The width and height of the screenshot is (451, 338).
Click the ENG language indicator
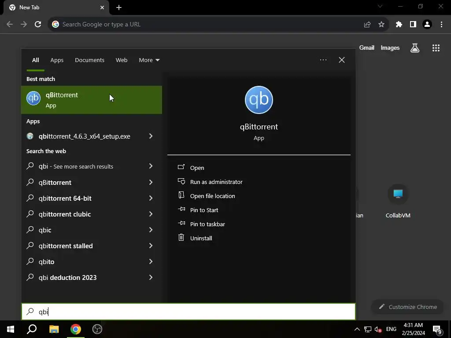pyautogui.click(x=391, y=329)
